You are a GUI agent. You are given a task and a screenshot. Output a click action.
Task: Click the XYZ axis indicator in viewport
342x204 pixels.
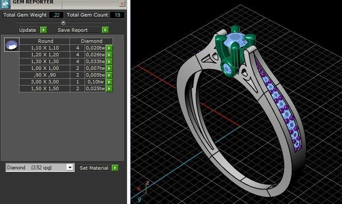tap(143, 191)
